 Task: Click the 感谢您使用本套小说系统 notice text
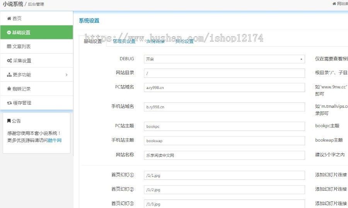(34, 133)
